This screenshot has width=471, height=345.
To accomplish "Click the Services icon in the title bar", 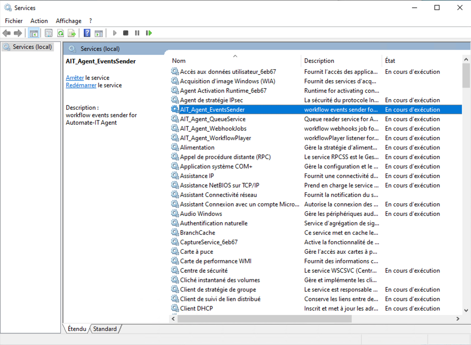I will (x=7, y=8).
